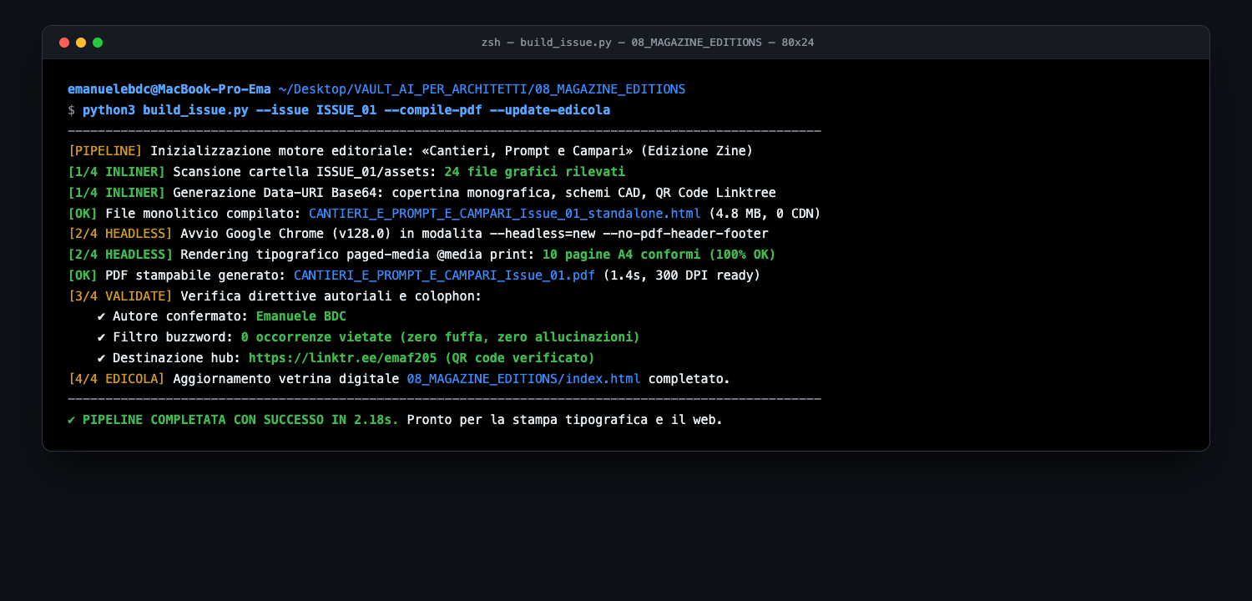Click the username emanuelebdc@MacBook-Pro-Ema in prompt
1252x601 pixels.
point(169,89)
